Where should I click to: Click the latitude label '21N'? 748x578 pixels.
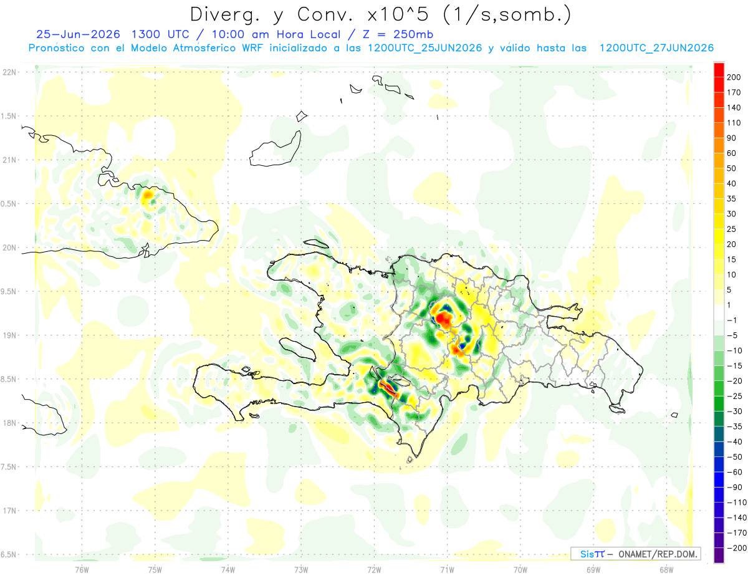click(9, 160)
